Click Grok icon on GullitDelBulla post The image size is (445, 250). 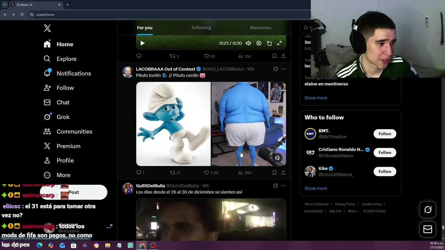click(x=275, y=186)
